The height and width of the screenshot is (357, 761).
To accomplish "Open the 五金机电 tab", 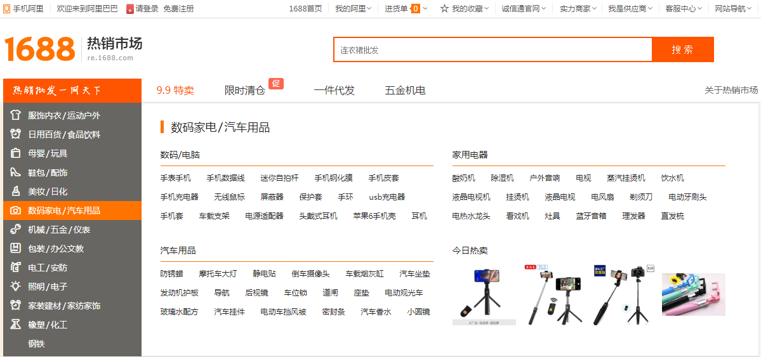I will (405, 90).
